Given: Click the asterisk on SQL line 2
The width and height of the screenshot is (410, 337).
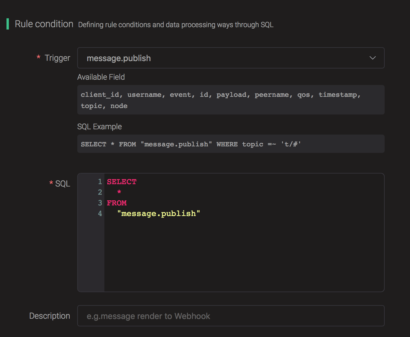Looking at the screenshot, I should (119, 192).
